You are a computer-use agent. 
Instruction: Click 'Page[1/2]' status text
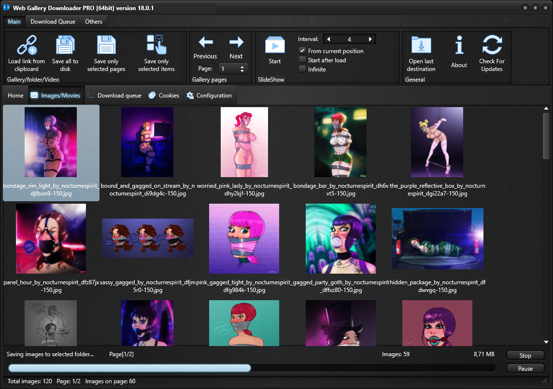tap(121, 354)
